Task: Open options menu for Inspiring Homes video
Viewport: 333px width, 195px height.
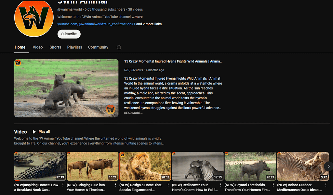Action: (63, 185)
